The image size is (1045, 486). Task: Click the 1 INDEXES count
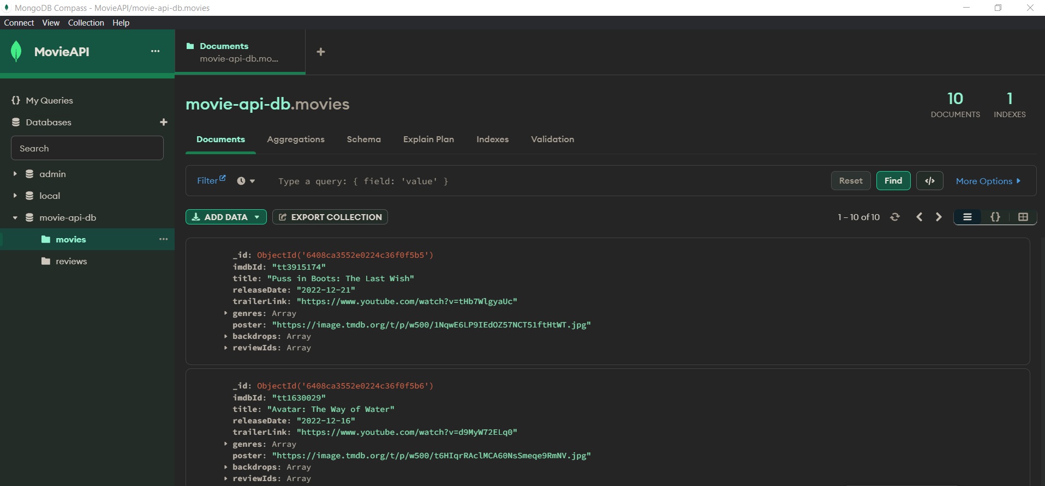coord(1010,105)
